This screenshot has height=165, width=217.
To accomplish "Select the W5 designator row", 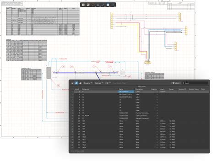I will click(84, 123).
